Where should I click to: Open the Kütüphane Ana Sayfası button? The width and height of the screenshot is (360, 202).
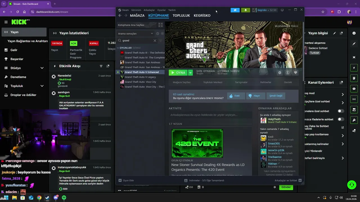tap(136, 25)
